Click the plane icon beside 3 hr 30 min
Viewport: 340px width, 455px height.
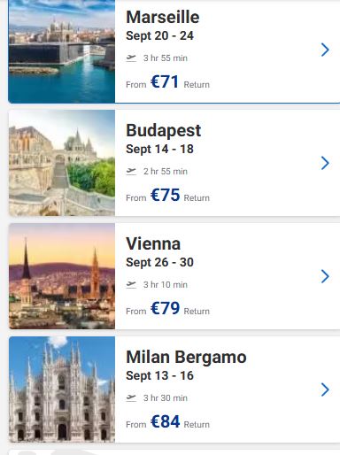click(131, 397)
